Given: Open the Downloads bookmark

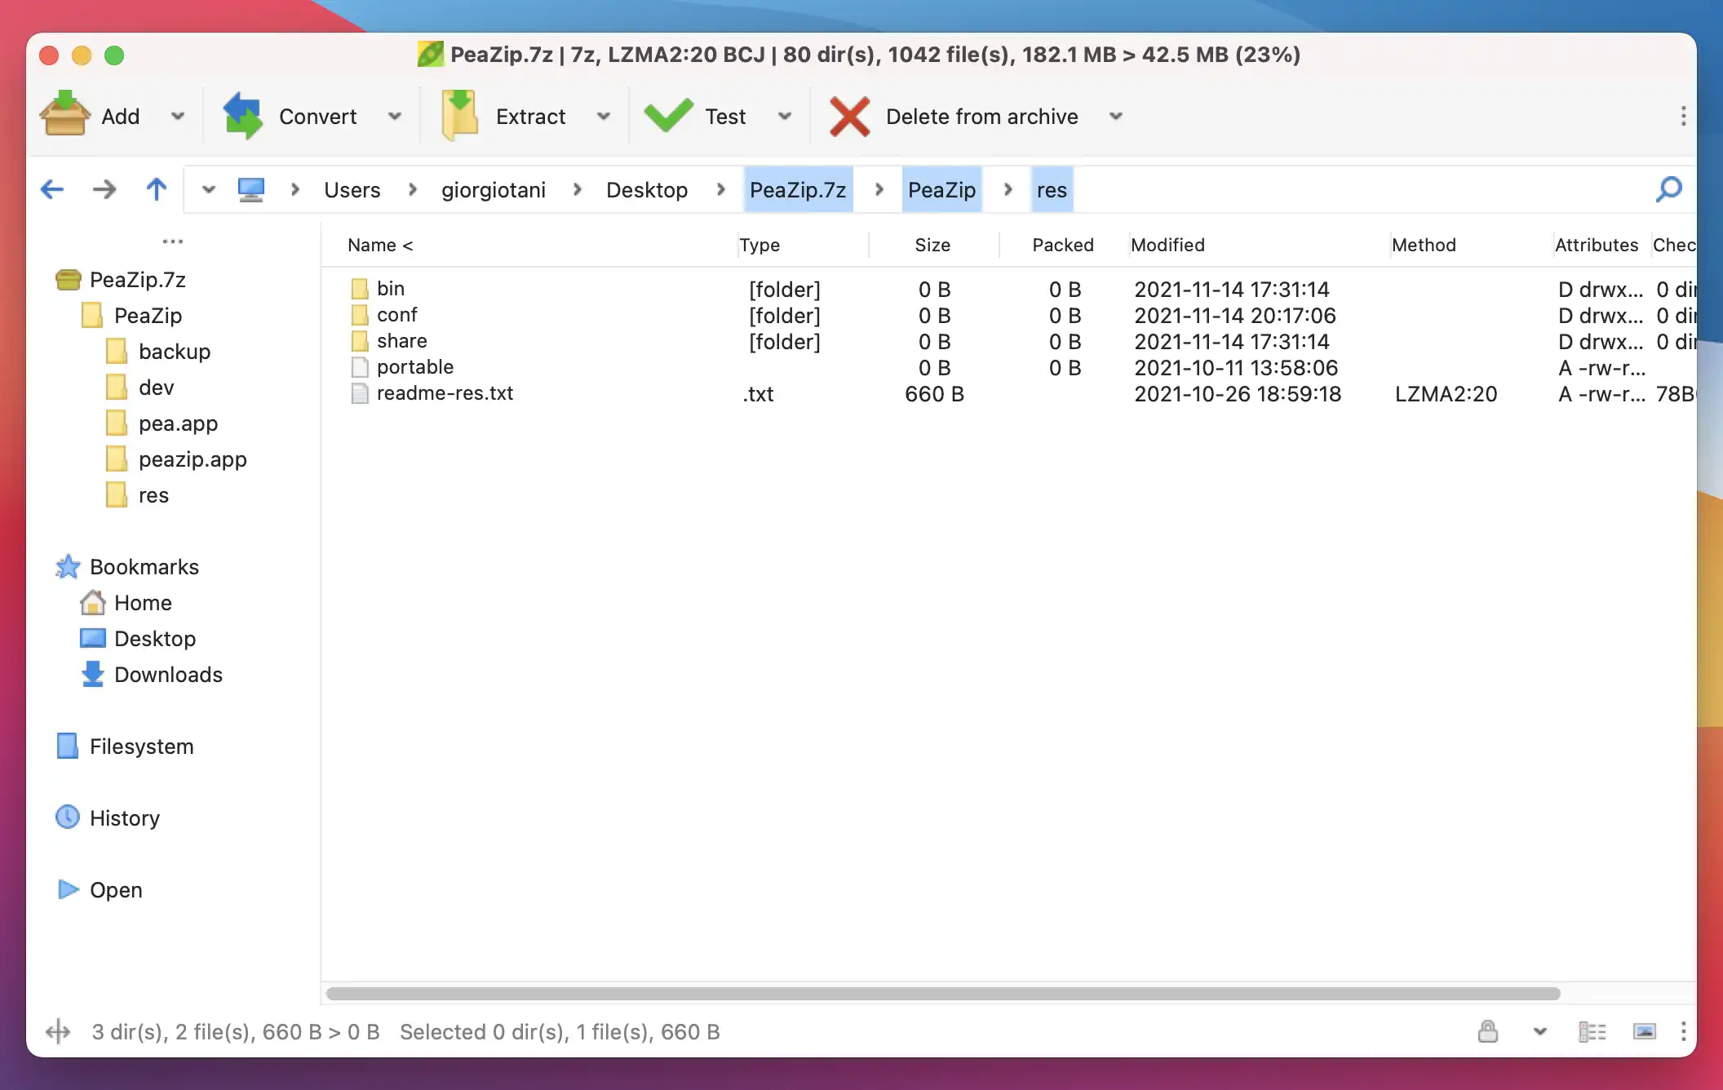Looking at the screenshot, I should pyautogui.click(x=168, y=675).
